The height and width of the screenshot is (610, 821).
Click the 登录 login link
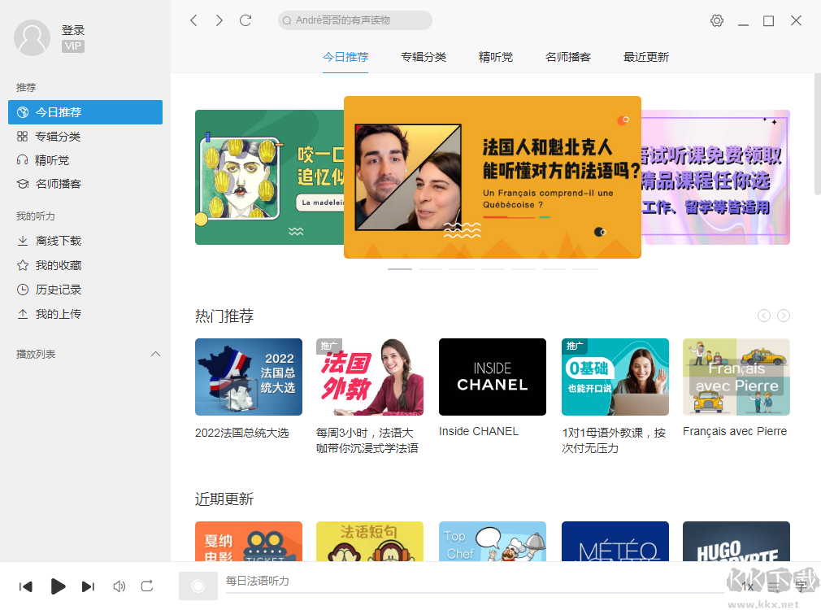click(72, 29)
